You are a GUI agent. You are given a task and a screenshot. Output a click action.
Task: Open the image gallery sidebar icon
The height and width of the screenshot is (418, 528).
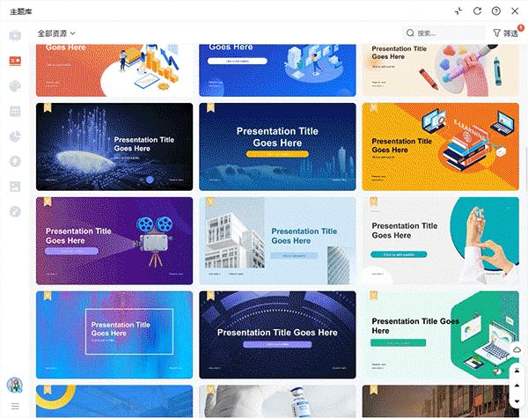click(x=15, y=187)
